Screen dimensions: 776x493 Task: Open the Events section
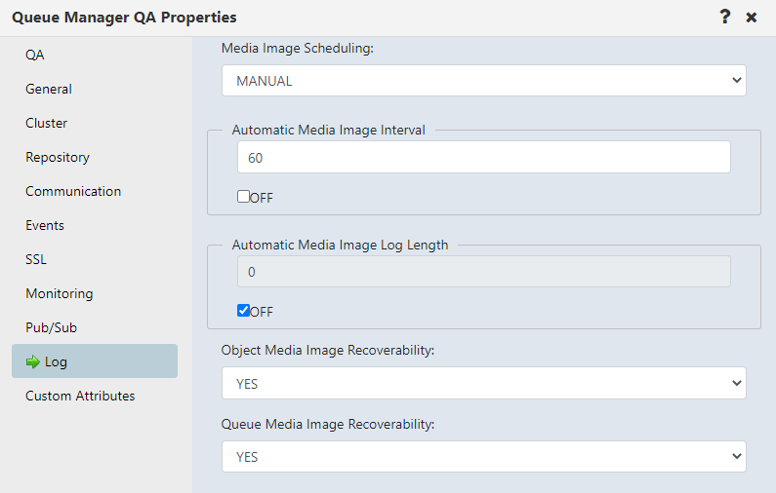coord(45,225)
